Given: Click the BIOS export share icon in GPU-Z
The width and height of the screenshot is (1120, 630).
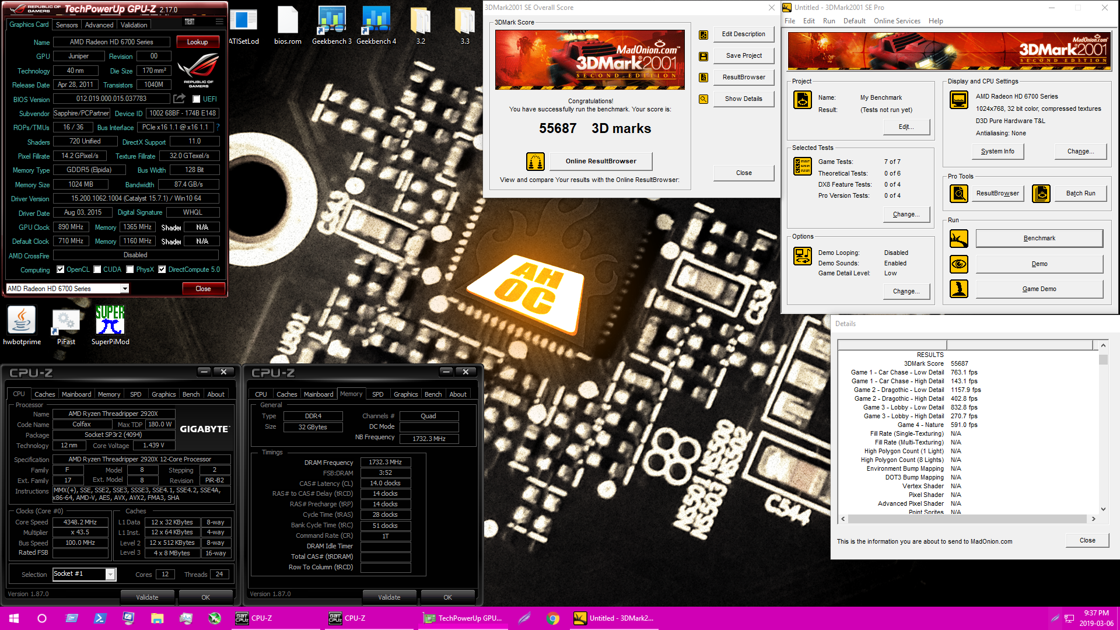Looking at the screenshot, I should [179, 99].
